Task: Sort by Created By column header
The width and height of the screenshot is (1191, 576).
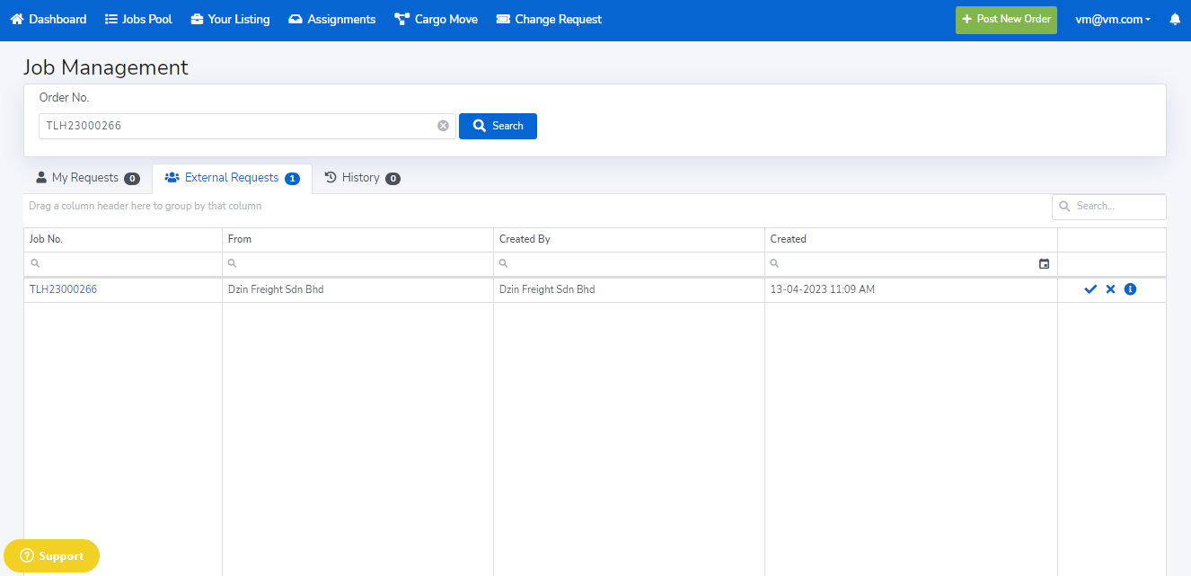Action: [525, 239]
